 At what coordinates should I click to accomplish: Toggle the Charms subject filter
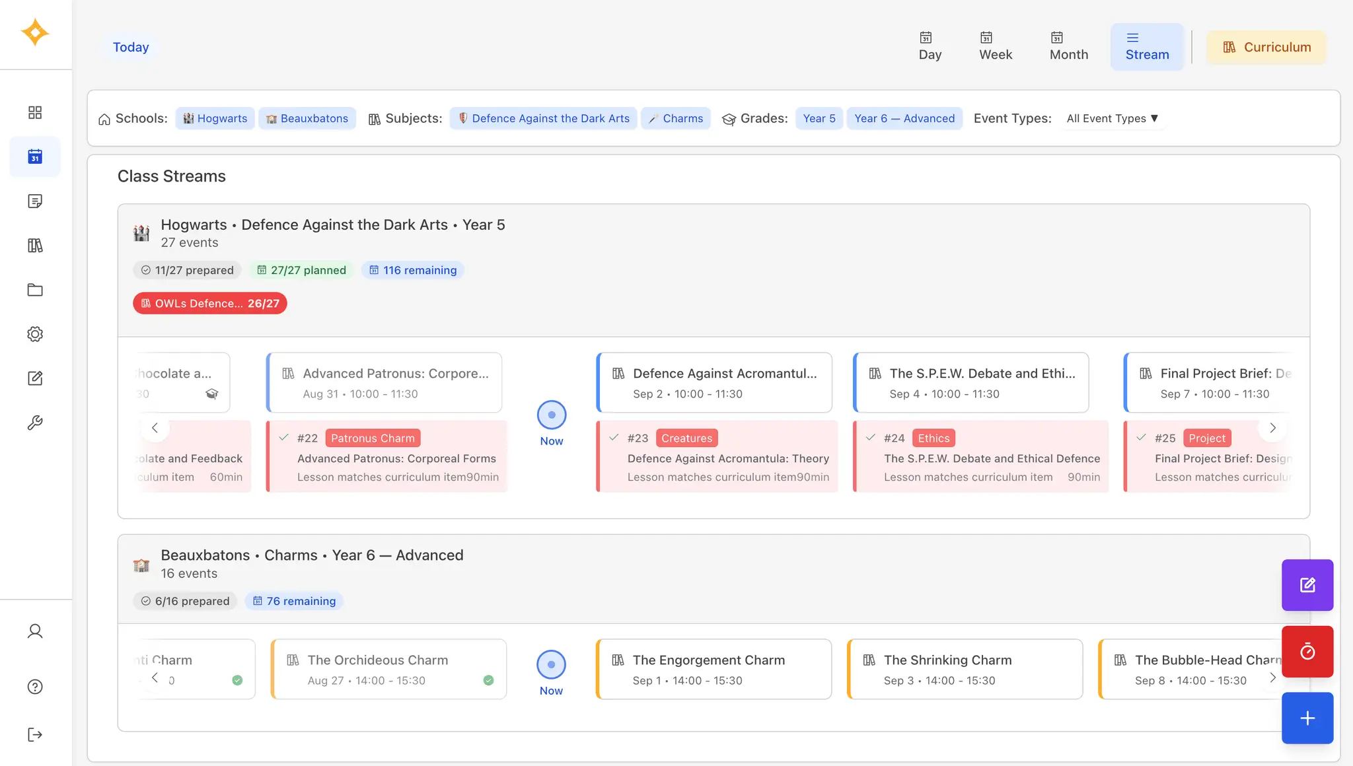click(676, 118)
